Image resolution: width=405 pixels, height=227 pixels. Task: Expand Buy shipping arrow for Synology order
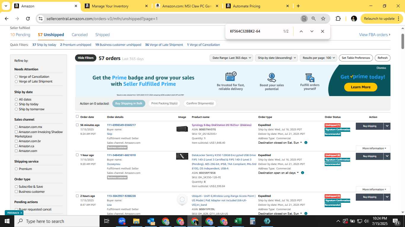tap(387, 126)
